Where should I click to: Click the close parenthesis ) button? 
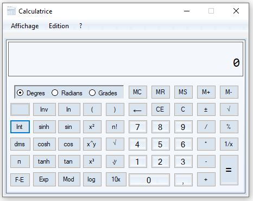[x=115, y=109]
